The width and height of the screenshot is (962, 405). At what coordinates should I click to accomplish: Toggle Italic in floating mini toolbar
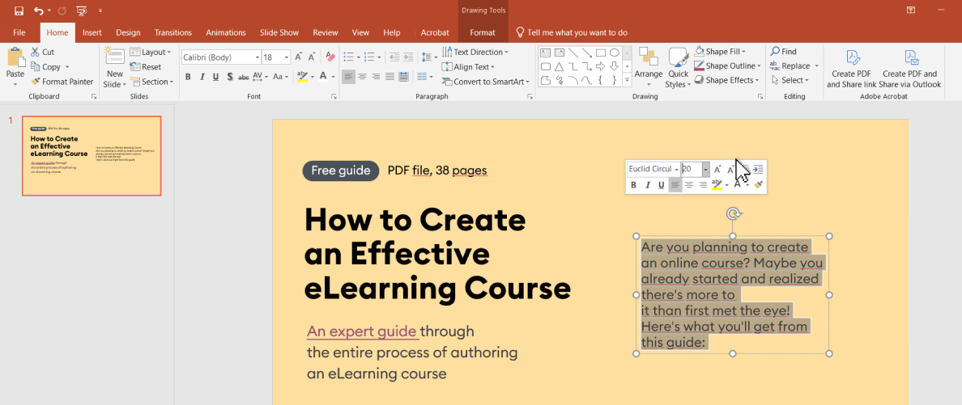(x=647, y=185)
